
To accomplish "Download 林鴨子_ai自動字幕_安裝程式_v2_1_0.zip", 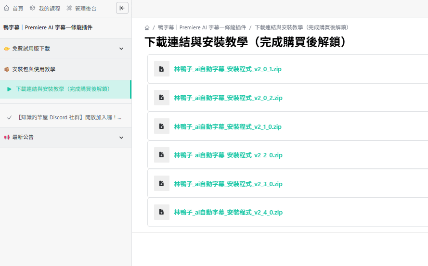I will point(228,127).
